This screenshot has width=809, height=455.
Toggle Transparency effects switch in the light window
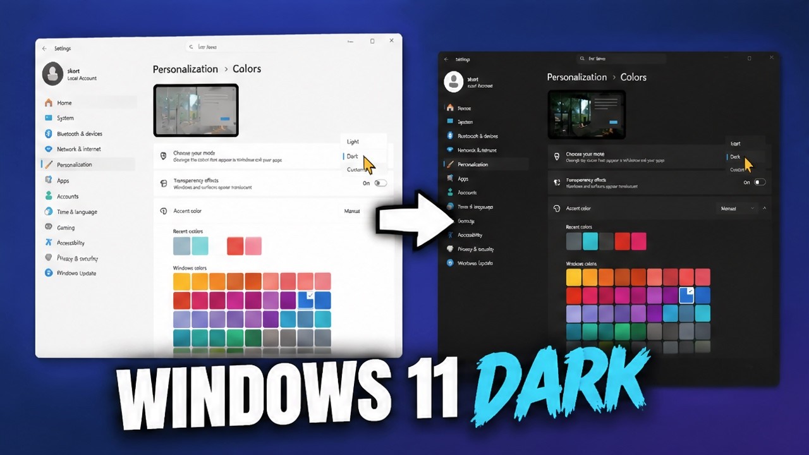(x=380, y=183)
